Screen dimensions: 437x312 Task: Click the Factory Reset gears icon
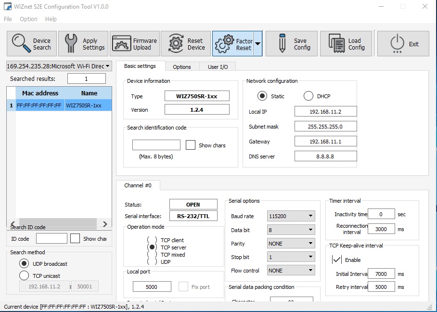pos(224,44)
